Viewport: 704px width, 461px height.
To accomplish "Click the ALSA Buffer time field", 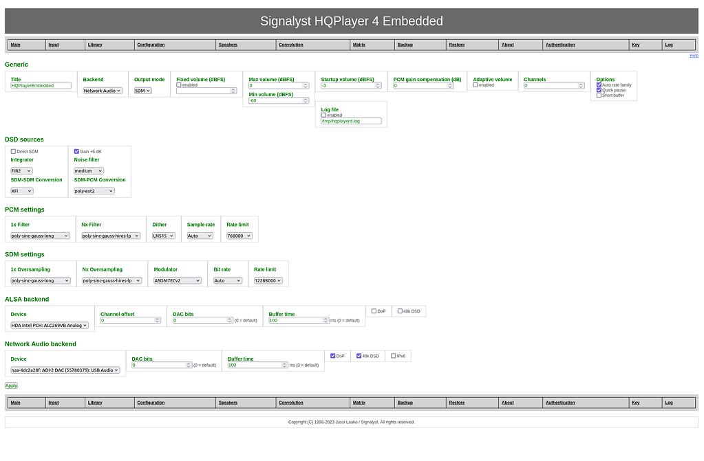I will (x=299, y=320).
